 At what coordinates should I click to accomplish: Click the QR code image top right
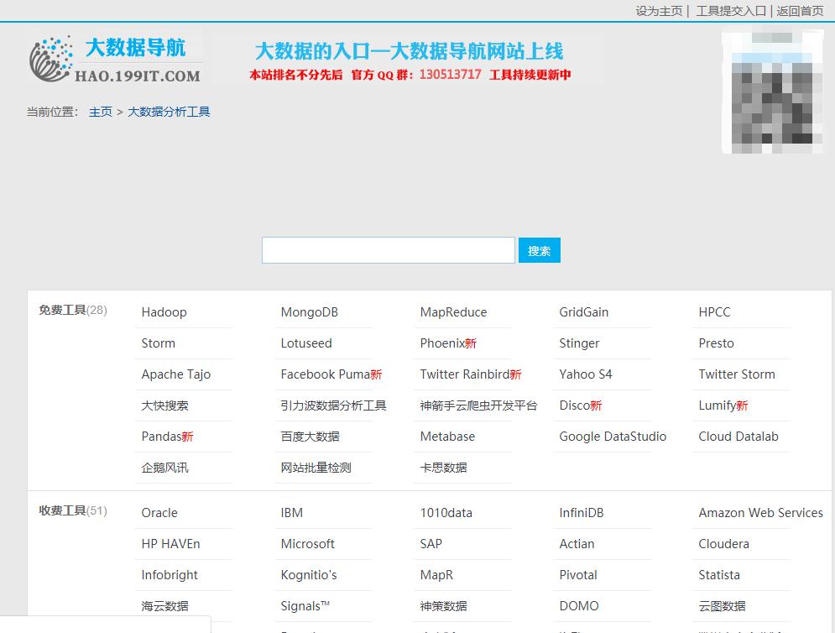tap(774, 92)
